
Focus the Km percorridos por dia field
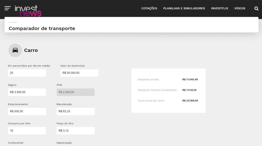27,73
